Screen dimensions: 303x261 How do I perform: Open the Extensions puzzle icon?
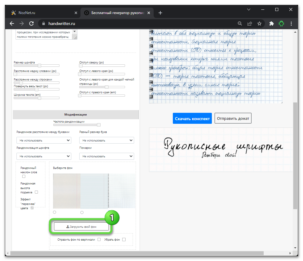click(271, 23)
